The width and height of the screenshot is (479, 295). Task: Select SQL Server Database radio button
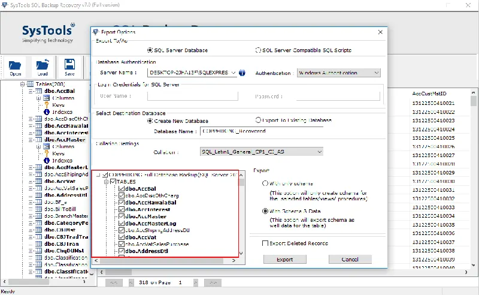pyautogui.click(x=150, y=50)
